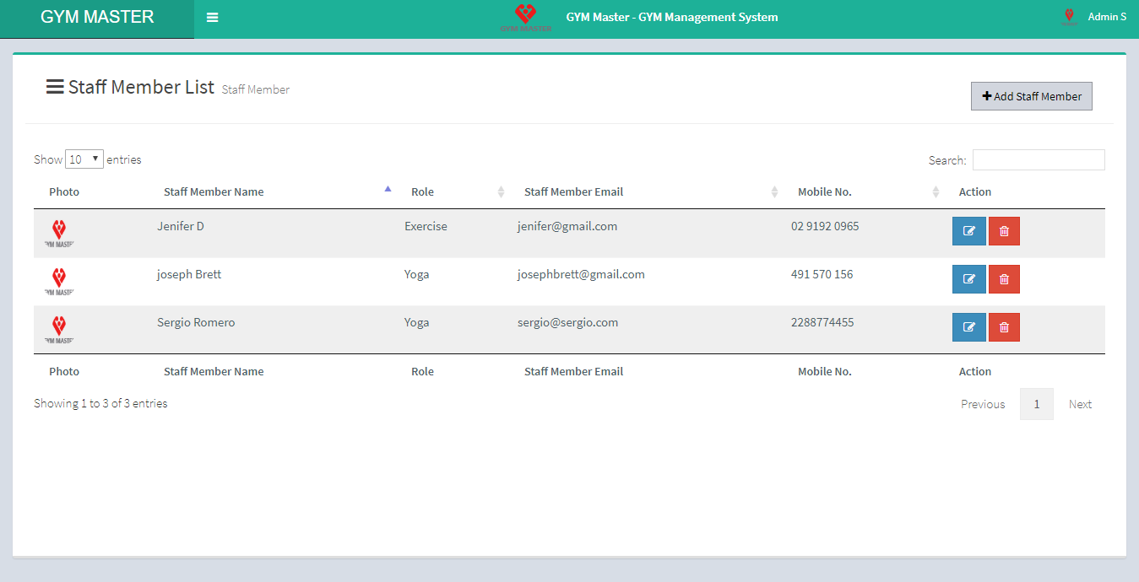Go to Previous page of entries
Viewport: 1139px width, 582px height.
983,404
